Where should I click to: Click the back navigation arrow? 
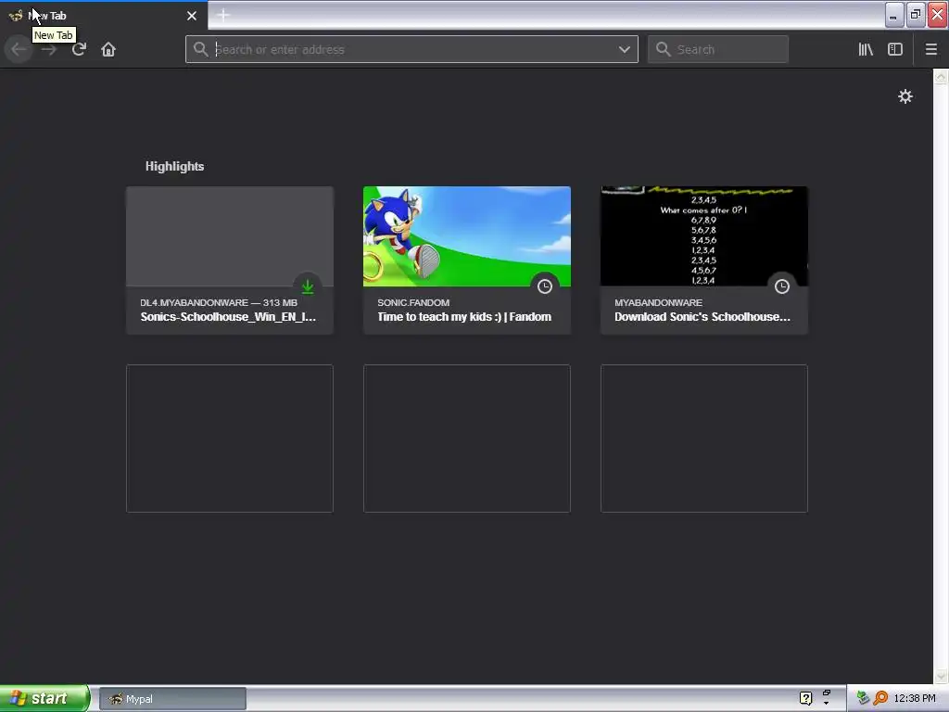[x=19, y=50]
